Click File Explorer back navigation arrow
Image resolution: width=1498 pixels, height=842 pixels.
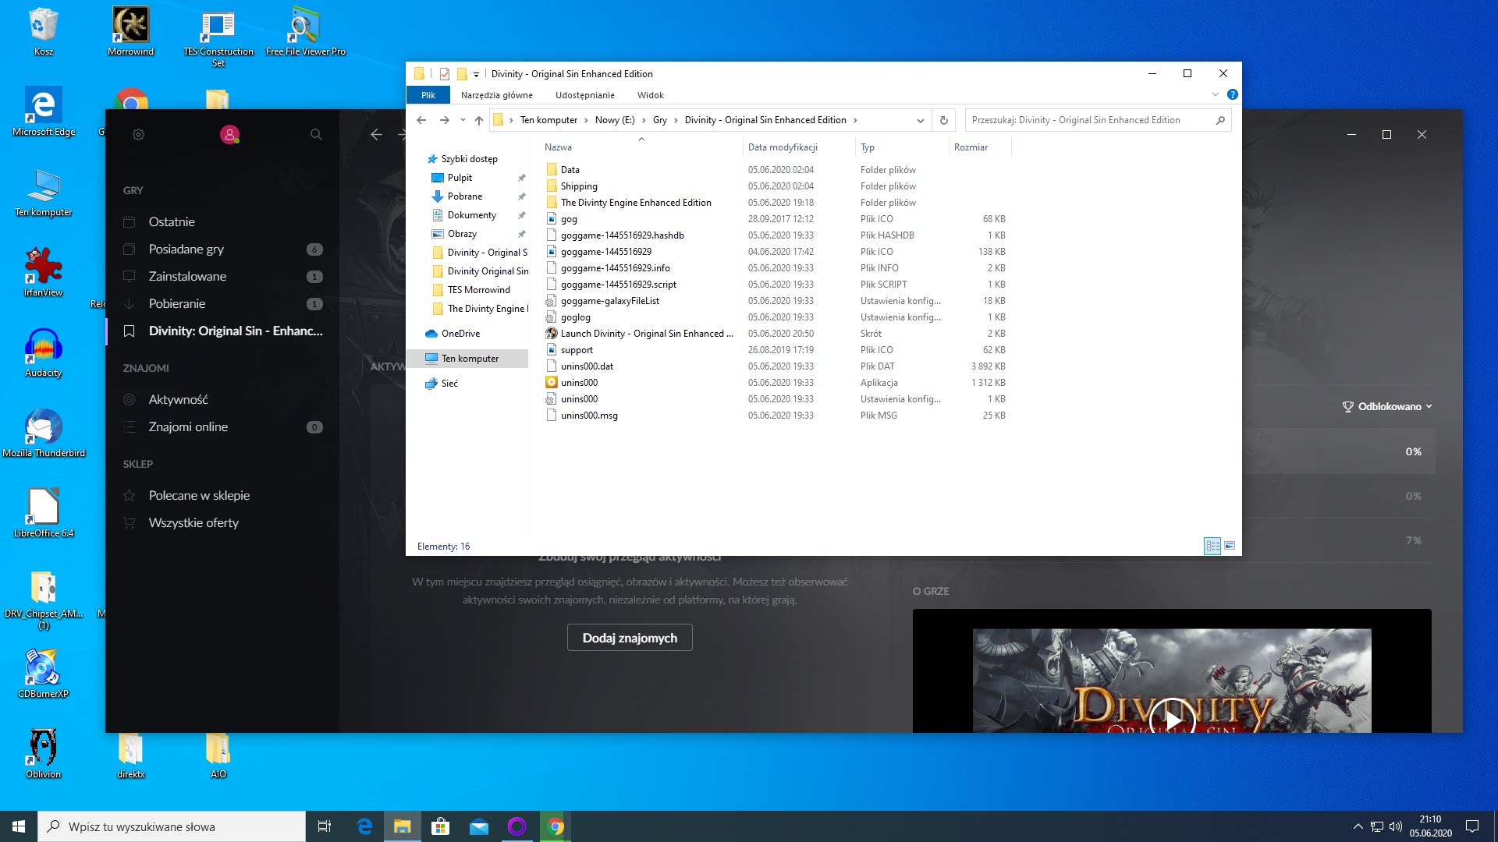pyautogui.click(x=421, y=120)
